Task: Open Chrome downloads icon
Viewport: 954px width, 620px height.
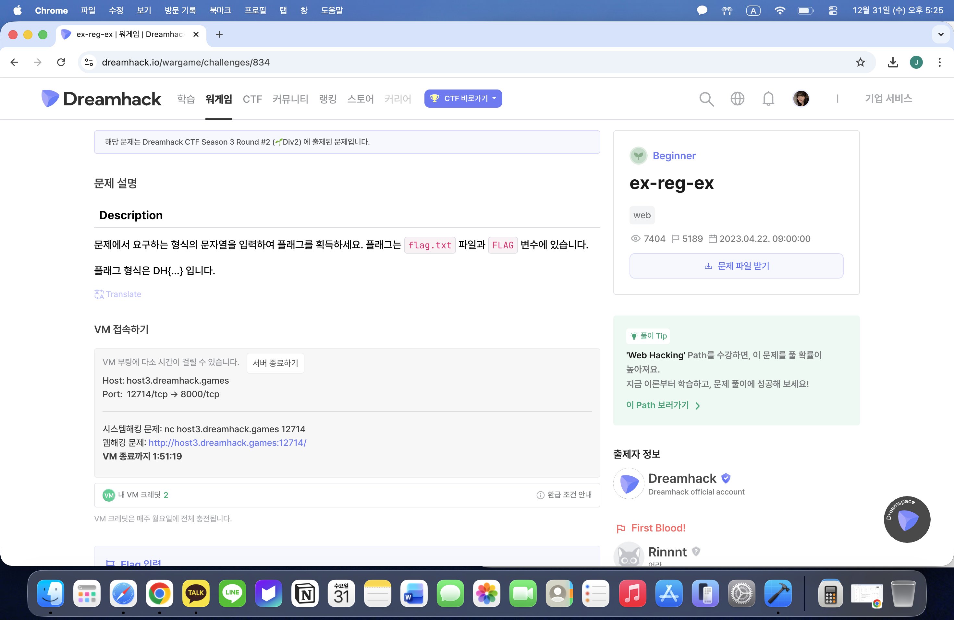Action: pos(893,63)
